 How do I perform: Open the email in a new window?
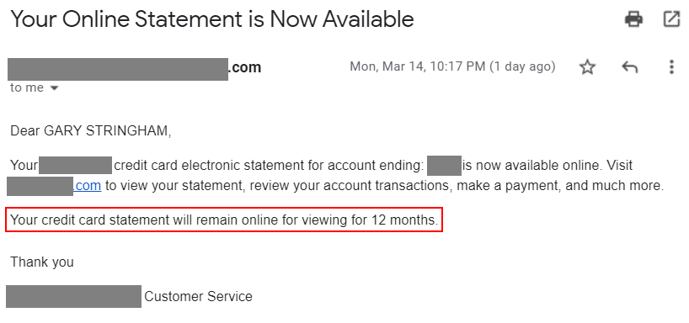point(671,19)
